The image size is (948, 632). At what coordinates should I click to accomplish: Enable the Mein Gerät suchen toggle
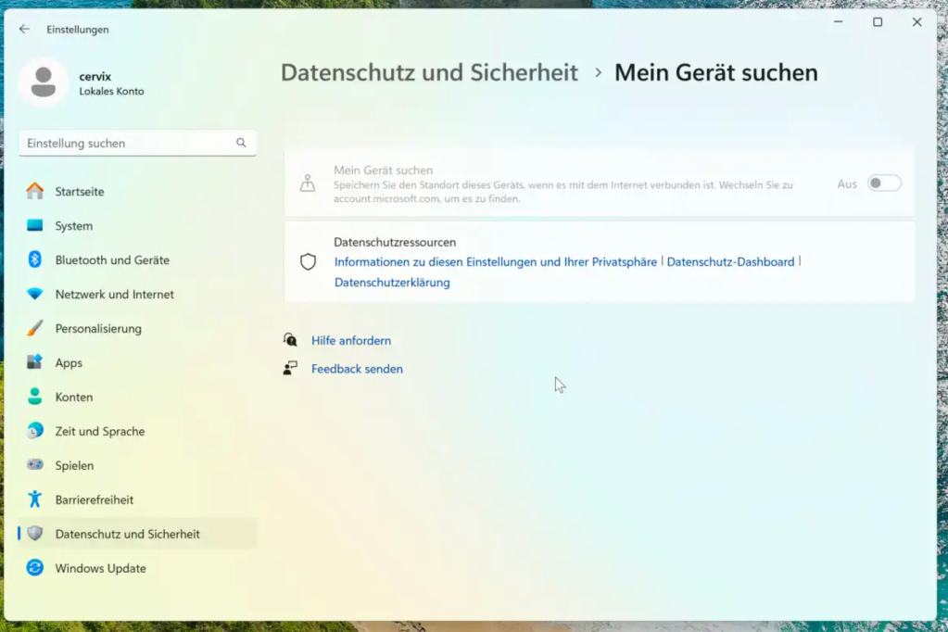tap(883, 183)
